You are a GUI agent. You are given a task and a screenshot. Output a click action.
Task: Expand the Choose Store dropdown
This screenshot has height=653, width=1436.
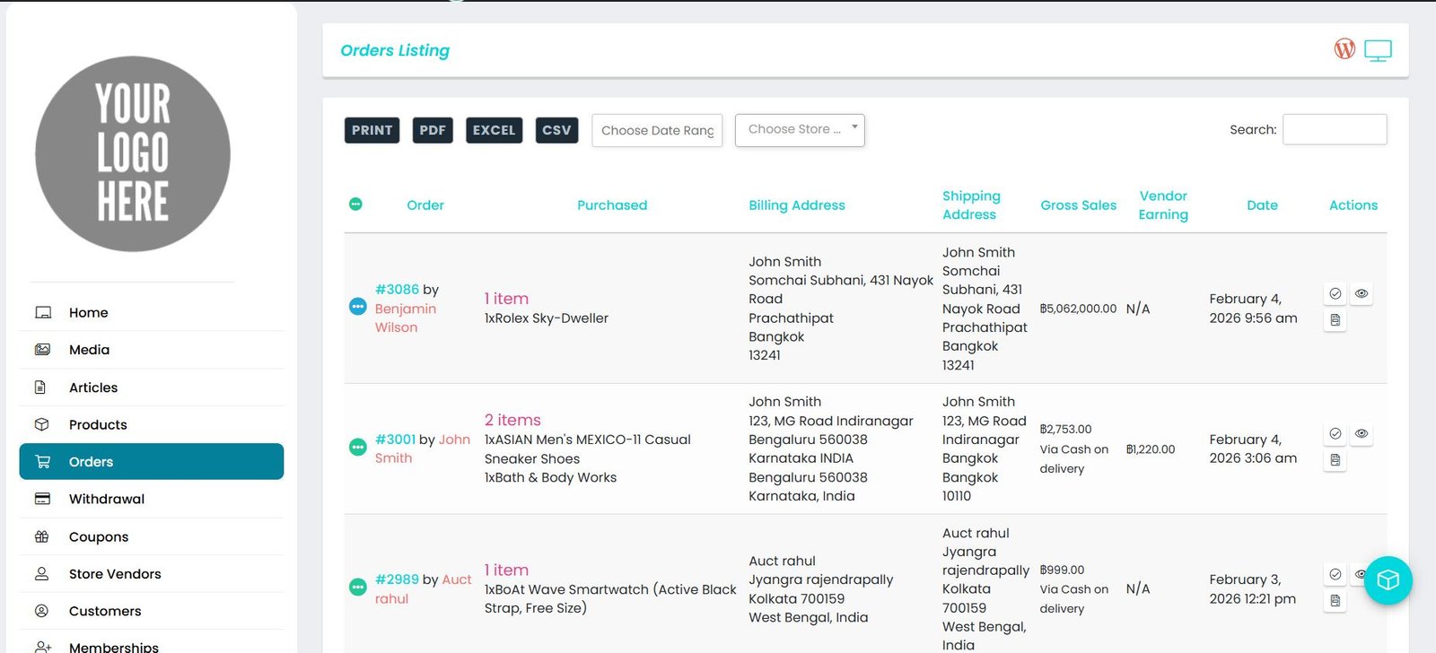click(799, 130)
